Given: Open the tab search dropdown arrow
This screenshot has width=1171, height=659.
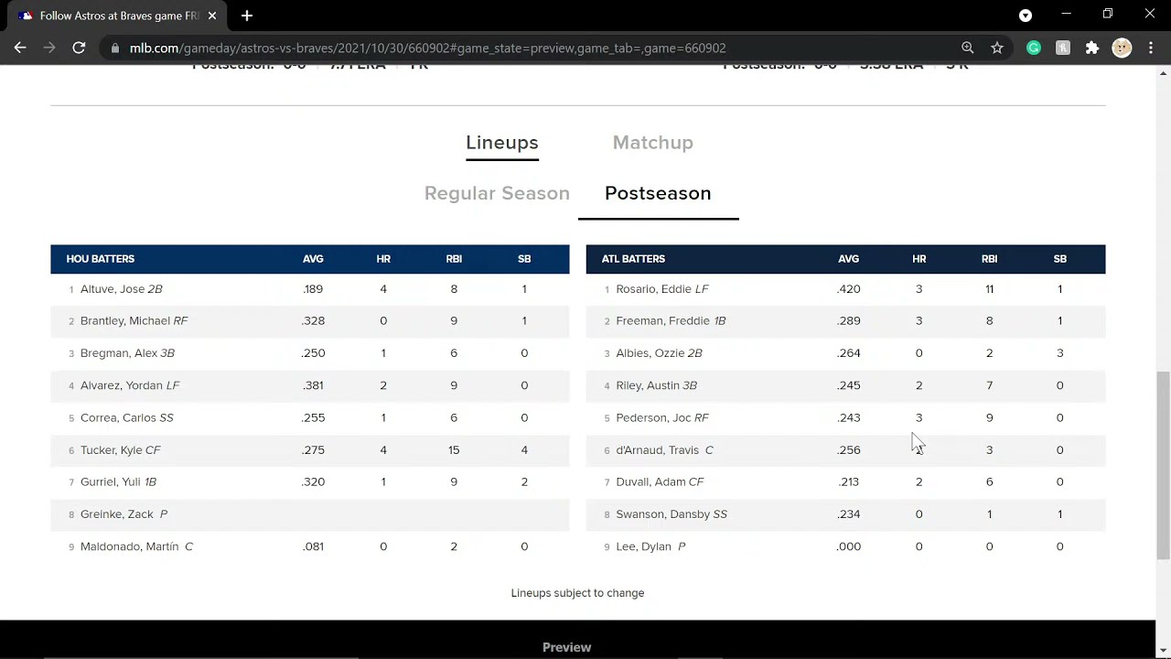Looking at the screenshot, I should pyautogui.click(x=1026, y=16).
